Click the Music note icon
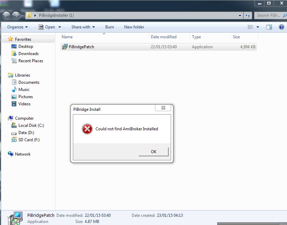Viewport: 287px width, 225px height. click(14, 89)
